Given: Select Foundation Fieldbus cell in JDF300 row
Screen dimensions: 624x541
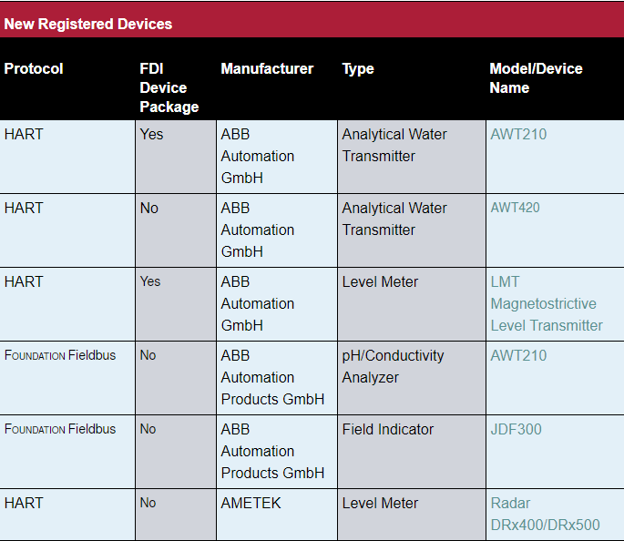Looking at the screenshot, I should pyautogui.click(x=60, y=429).
